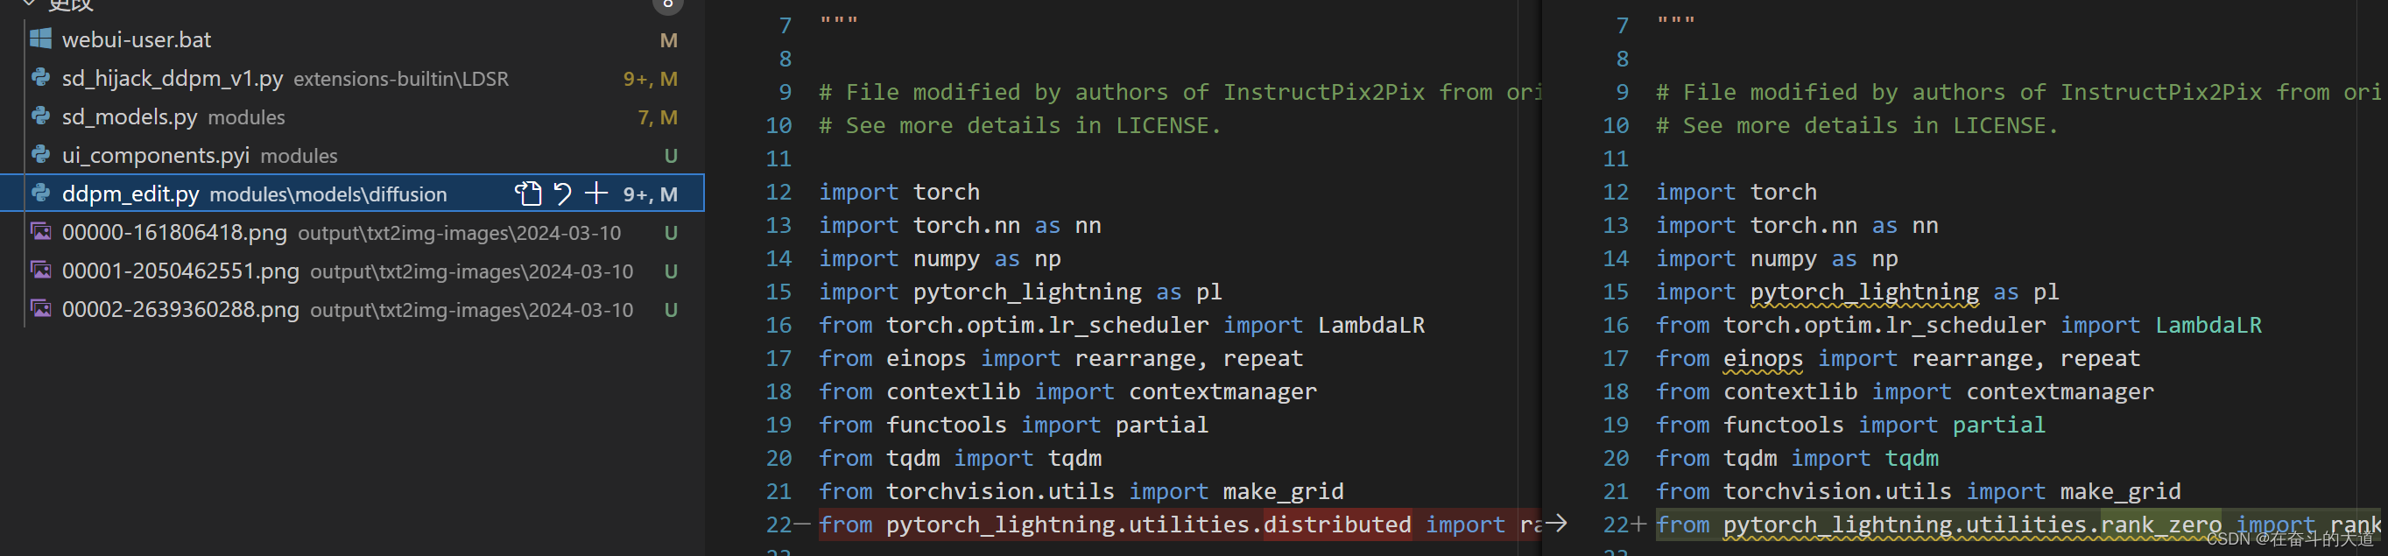Click the U badge of 00000-161806418.png

670,233
